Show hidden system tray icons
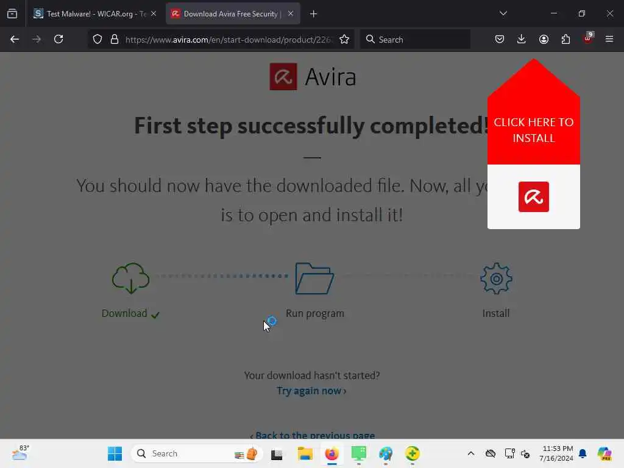 (x=471, y=453)
